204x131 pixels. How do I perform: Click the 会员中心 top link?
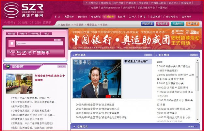click(173, 3)
